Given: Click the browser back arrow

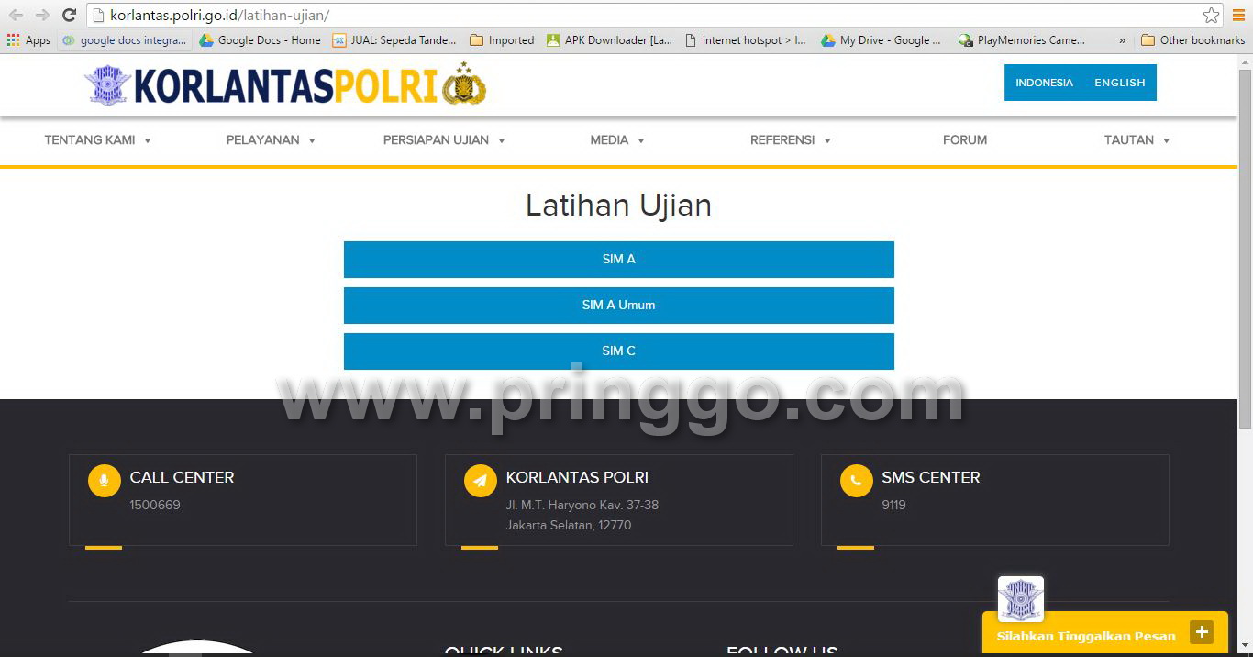Looking at the screenshot, I should point(16,15).
